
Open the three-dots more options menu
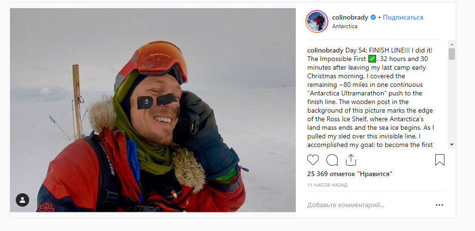pos(439,205)
